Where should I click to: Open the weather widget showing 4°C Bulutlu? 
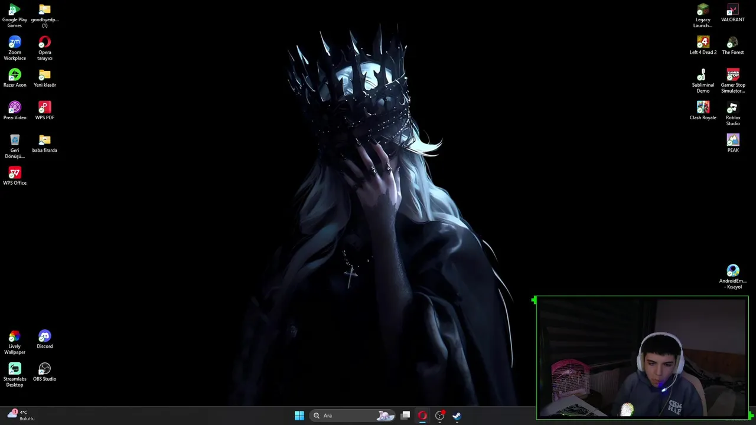tap(21, 416)
